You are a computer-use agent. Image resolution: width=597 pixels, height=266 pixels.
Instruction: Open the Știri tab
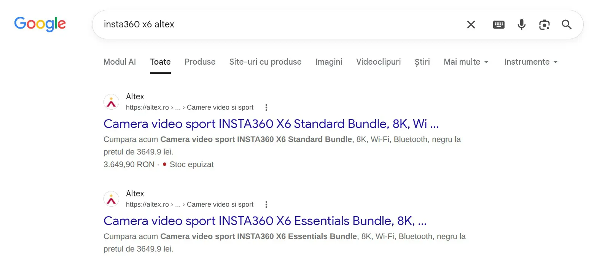[x=422, y=62]
